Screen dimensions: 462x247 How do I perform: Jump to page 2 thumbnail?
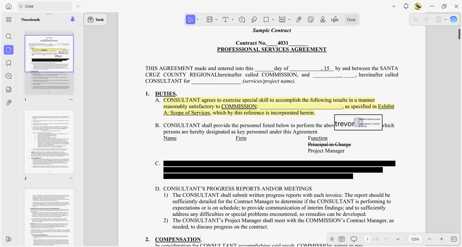tap(49, 142)
